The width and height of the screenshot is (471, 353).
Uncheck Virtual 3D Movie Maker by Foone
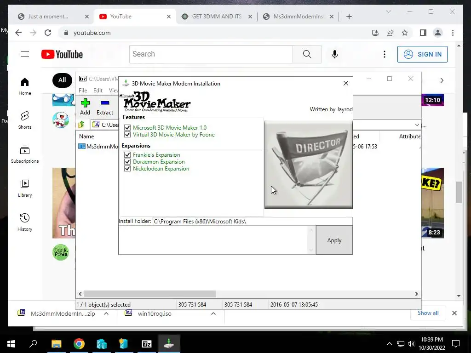tap(127, 135)
